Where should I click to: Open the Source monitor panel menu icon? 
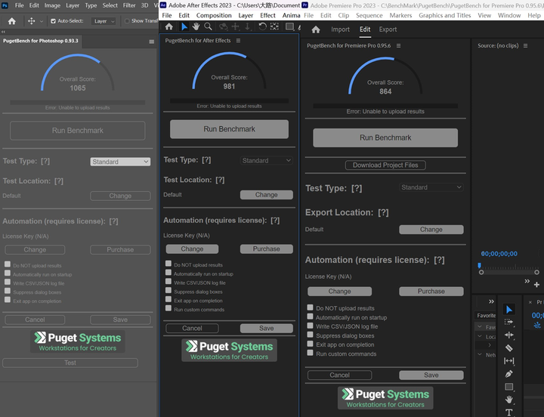[x=526, y=46]
